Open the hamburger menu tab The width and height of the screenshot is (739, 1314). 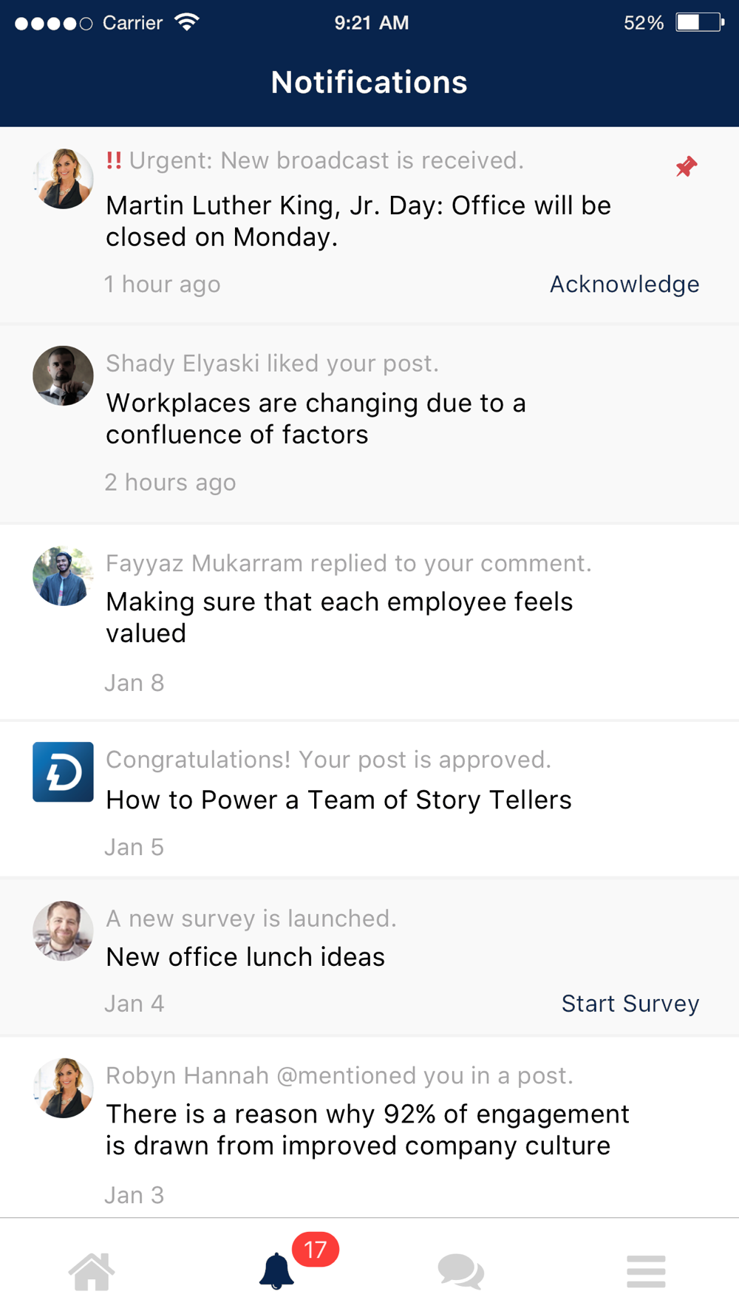(x=646, y=1272)
